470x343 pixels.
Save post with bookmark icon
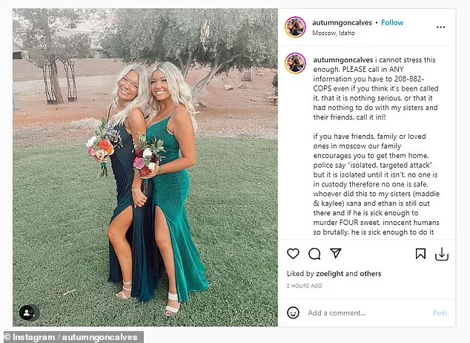[x=420, y=254]
